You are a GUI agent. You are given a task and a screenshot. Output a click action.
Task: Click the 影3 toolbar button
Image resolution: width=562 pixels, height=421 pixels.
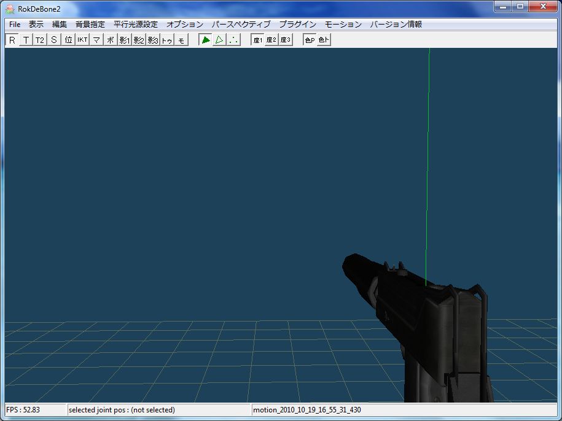[x=153, y=40]
